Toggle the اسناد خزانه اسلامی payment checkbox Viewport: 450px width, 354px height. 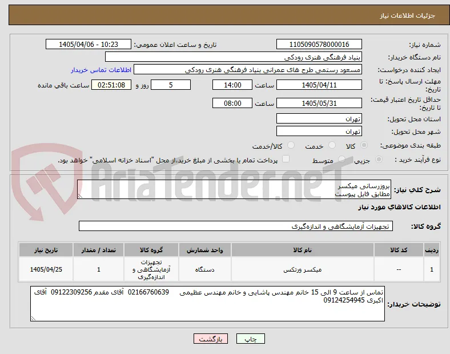(x=286, y=159)
